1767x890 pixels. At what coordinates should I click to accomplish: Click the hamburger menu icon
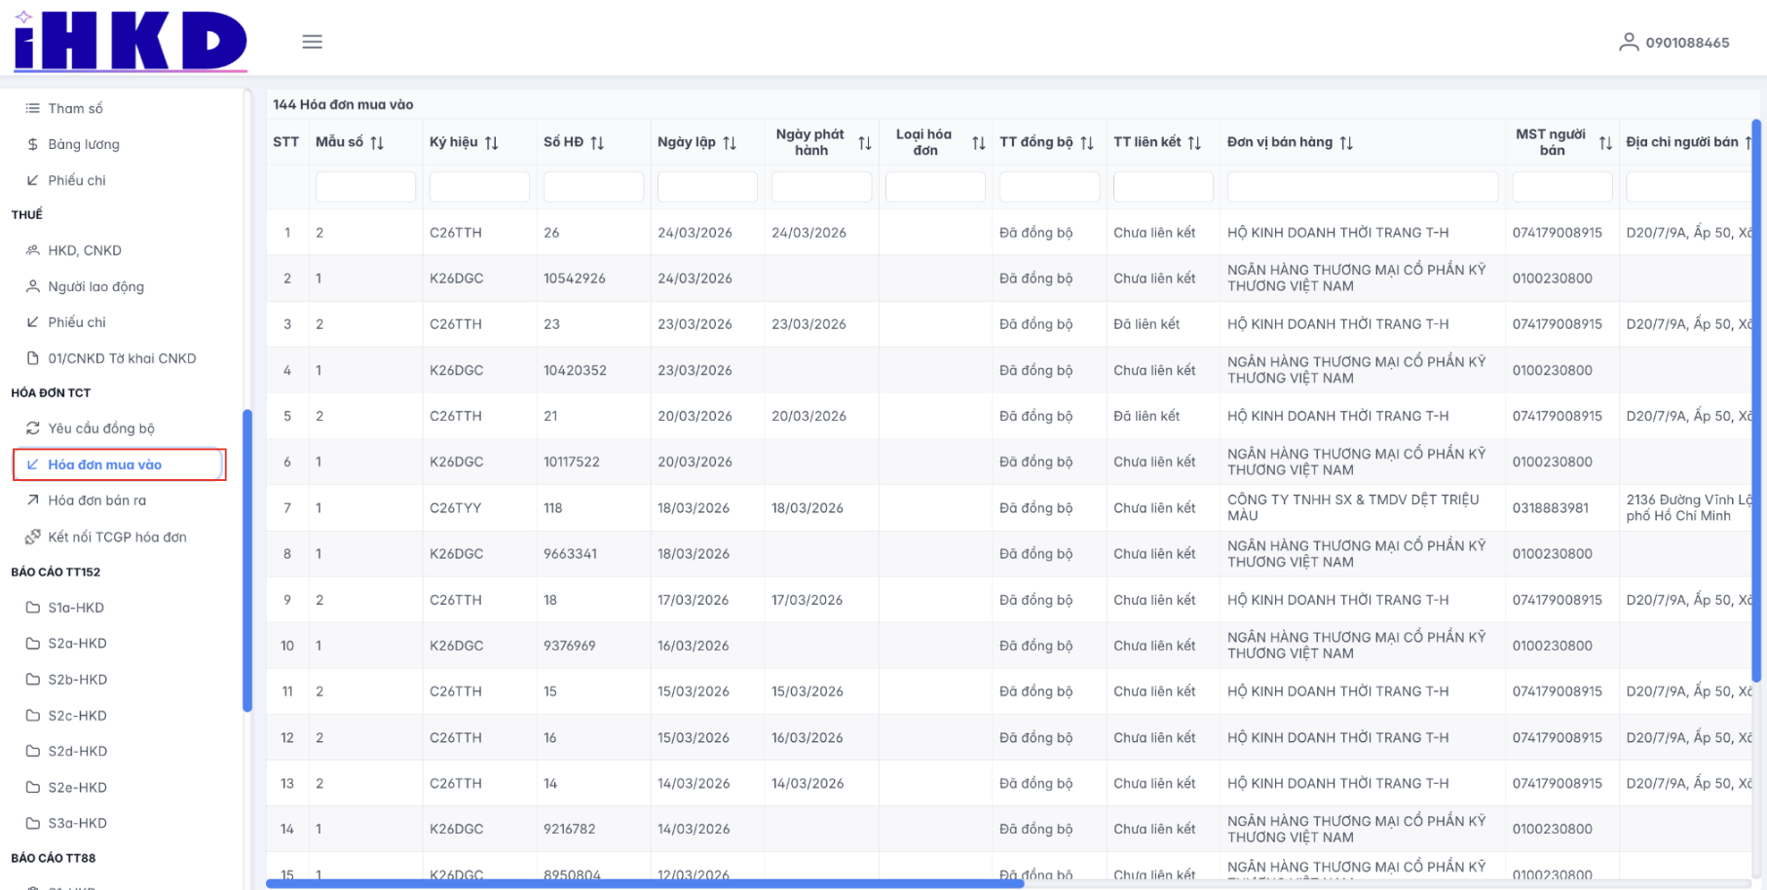[x=312, y=42]
